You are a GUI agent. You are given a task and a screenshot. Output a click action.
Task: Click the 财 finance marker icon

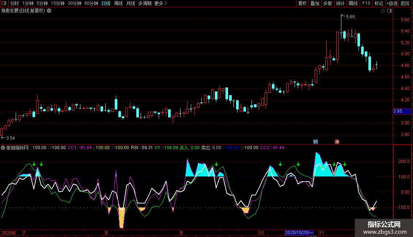(316, 141)
